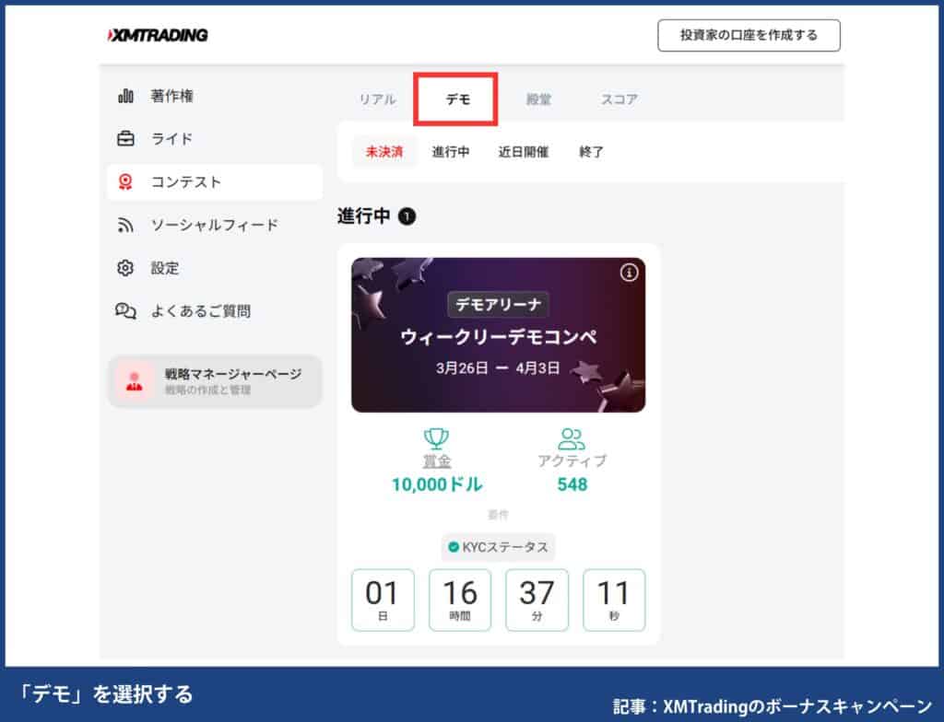The height and width of the screenshot is (722, 944).
Task: Click the 10,000ドル prize amount
Action: [x=437, y=484]
